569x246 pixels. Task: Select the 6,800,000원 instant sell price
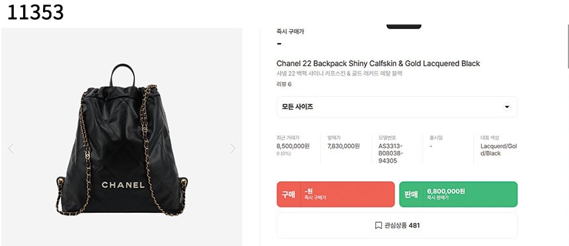click(x=446, y=191)
